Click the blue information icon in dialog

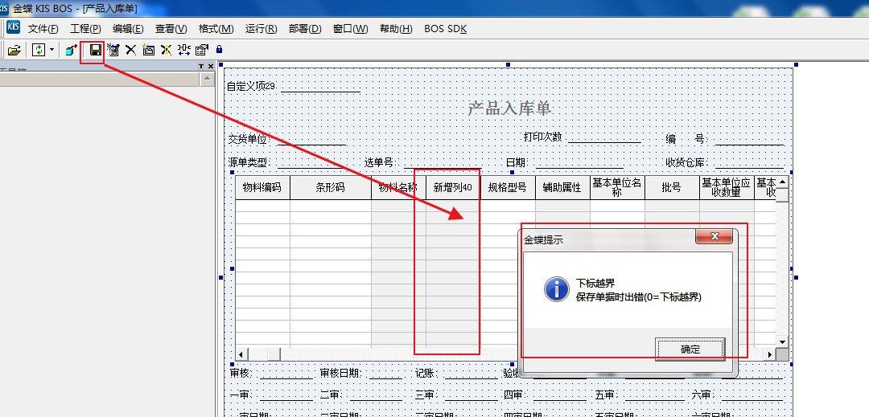point(557,289)
